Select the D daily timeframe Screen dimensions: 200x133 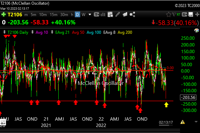click(77, 15)
